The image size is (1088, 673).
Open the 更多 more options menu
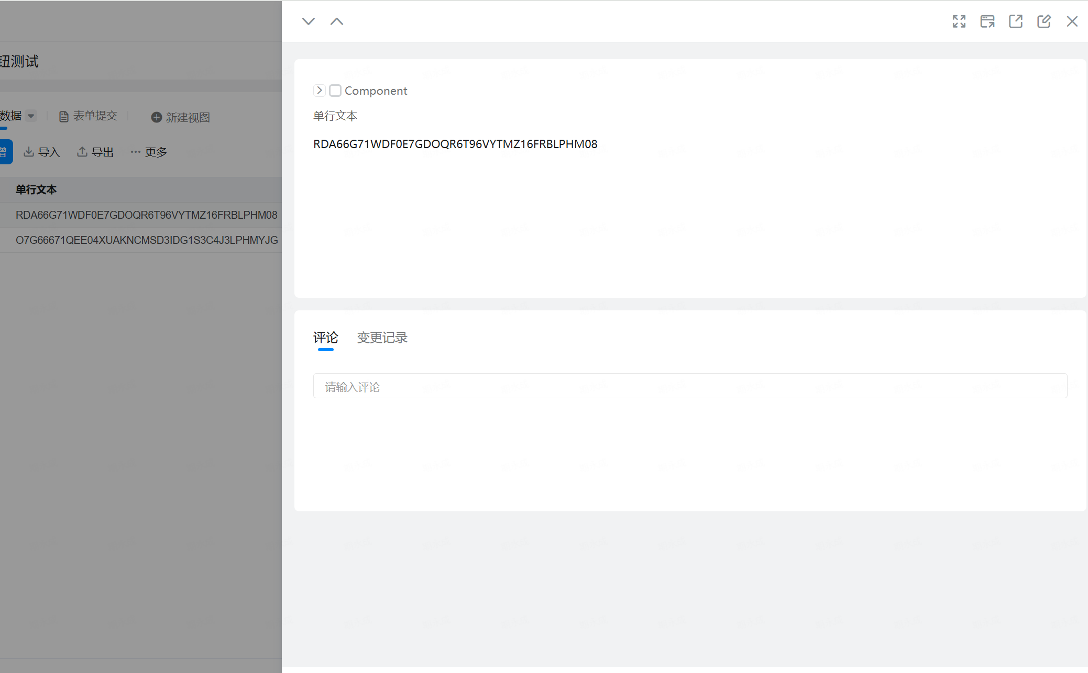coord(149,152)
